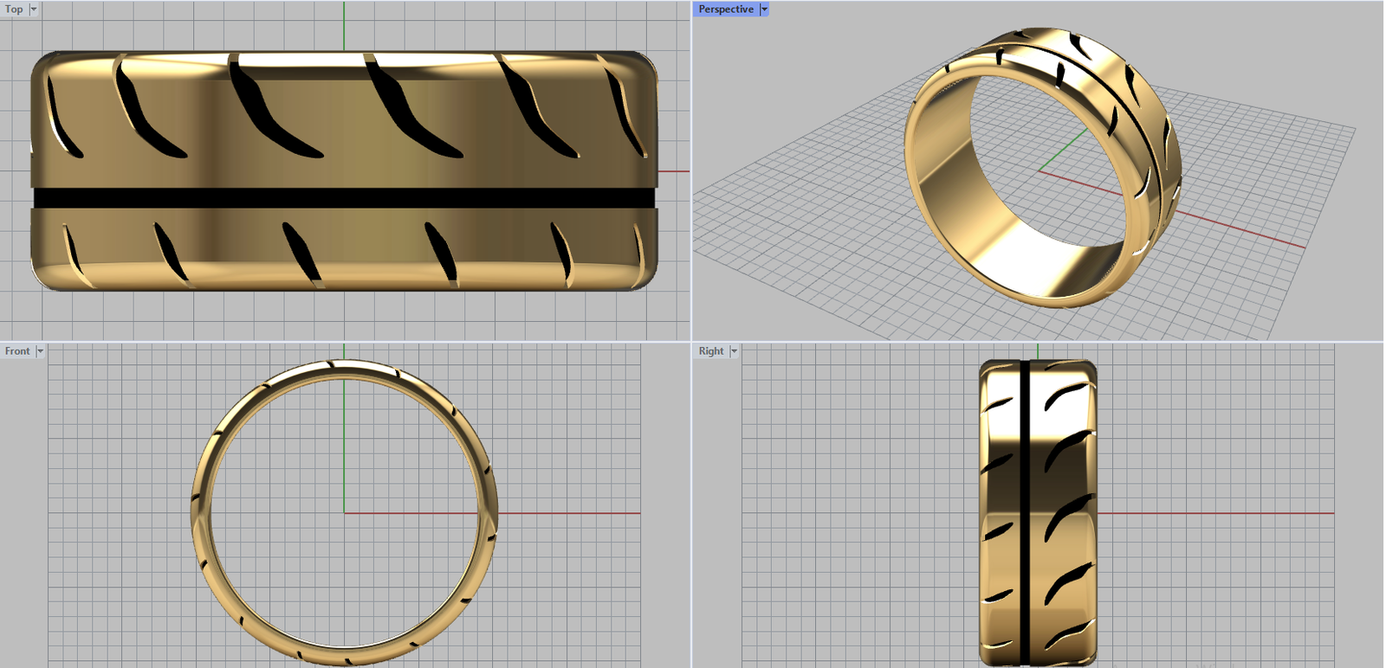
Task: Select the ring outline in Front view
Action: pos(200,512)
